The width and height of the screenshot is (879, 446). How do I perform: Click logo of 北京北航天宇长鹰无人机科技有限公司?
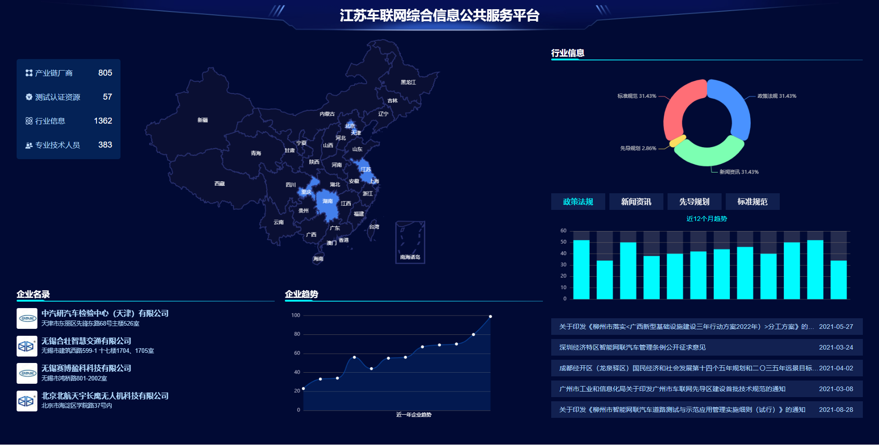click(27, 401)
